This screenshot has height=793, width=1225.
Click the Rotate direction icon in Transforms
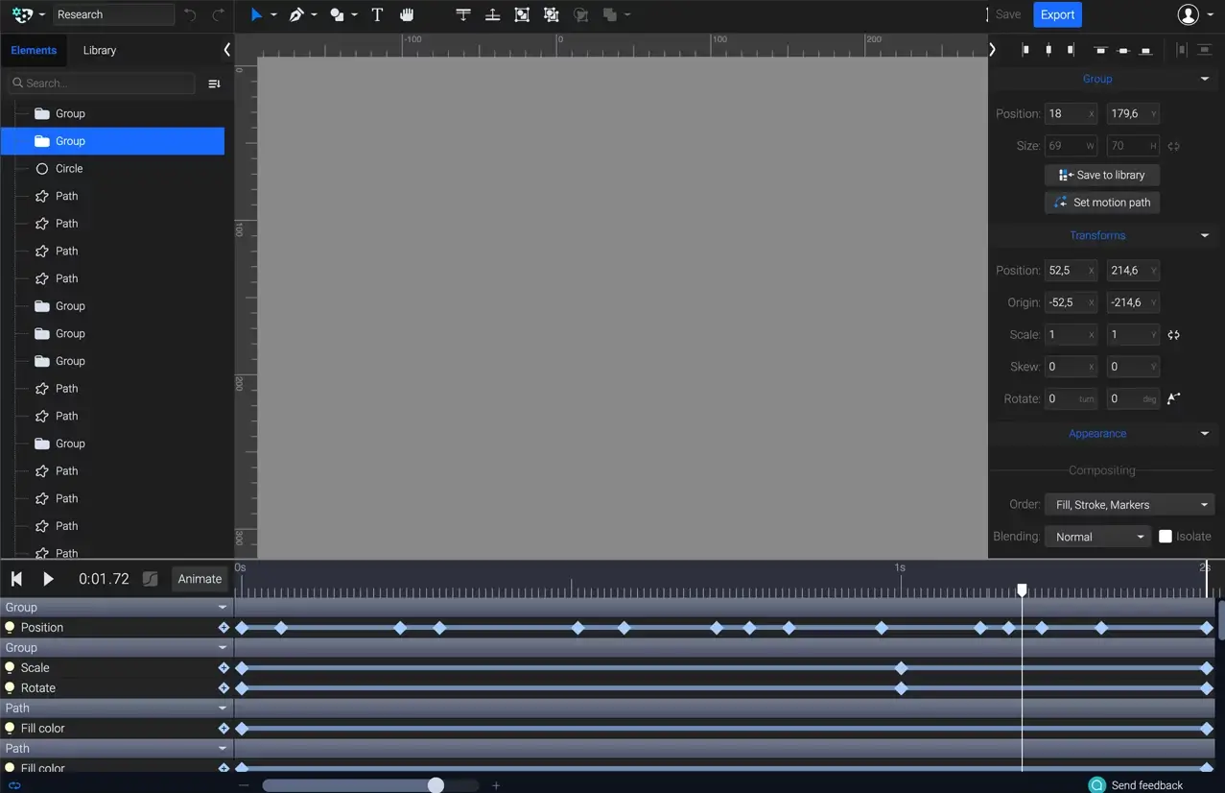click(x=1173, y=398)
